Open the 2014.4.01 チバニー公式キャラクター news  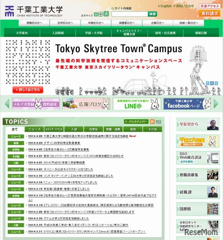pyautogui.click(x=61, y=169)
